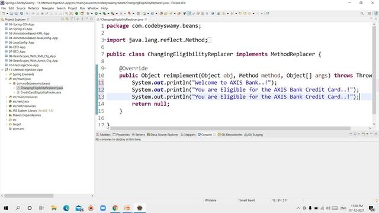The image size is (379, 213).
Task: Click Eclipse icon in taskbar
Action: coord(140,208)
